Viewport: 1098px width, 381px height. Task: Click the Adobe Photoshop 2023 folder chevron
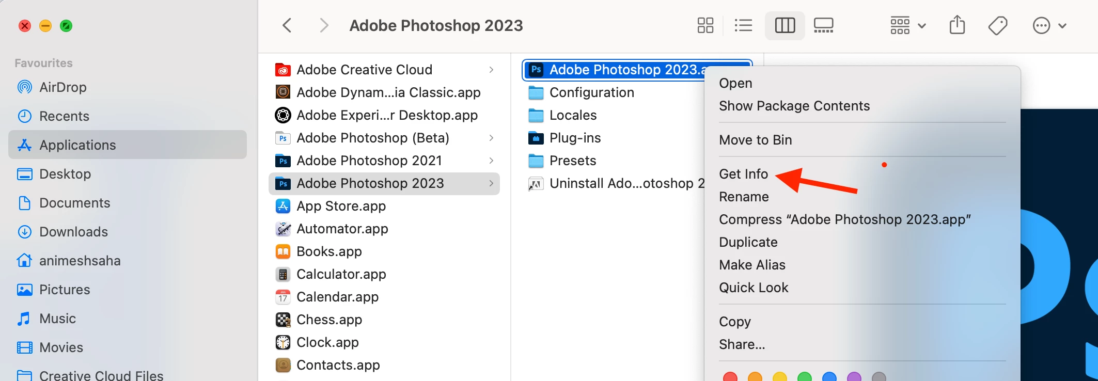pos(491,183)
